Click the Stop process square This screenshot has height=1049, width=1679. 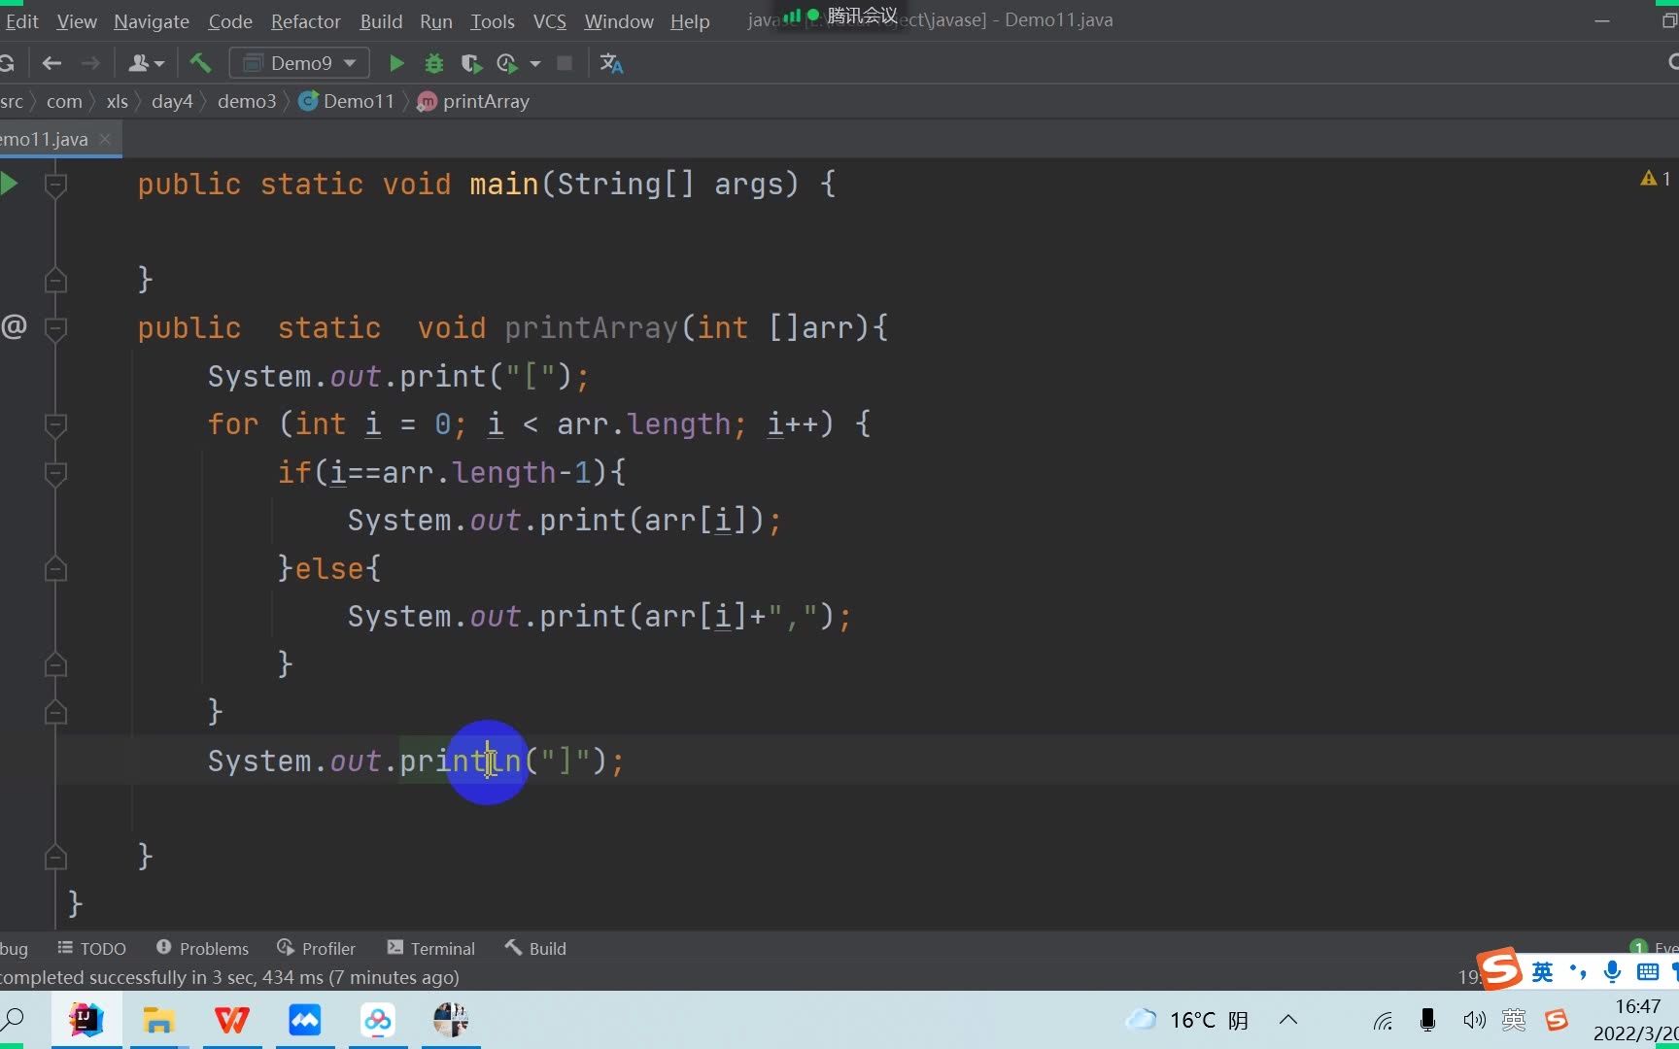click(565, 63)
